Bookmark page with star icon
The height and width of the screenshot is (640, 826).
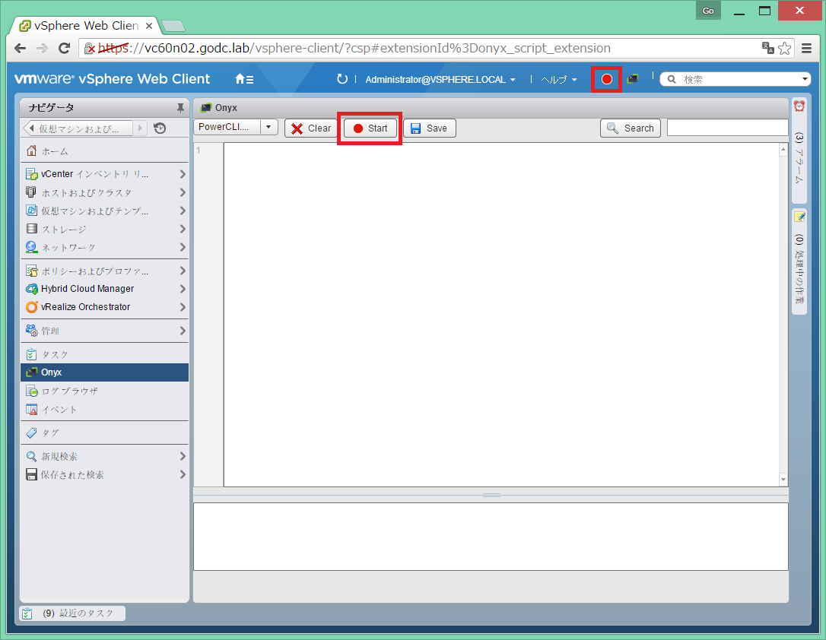(x=784, y=49)
